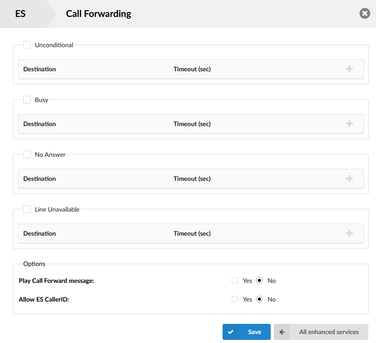Enable Unconditional call forwarding checkbox
Viewport: 376px width, 343px height.
coord(27,45)
